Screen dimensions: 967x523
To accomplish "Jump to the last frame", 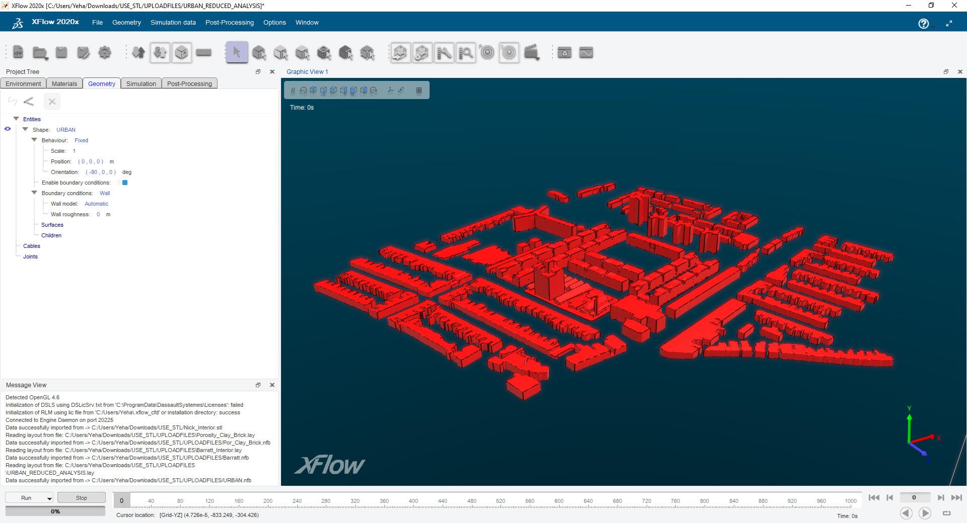I will 956,497.
